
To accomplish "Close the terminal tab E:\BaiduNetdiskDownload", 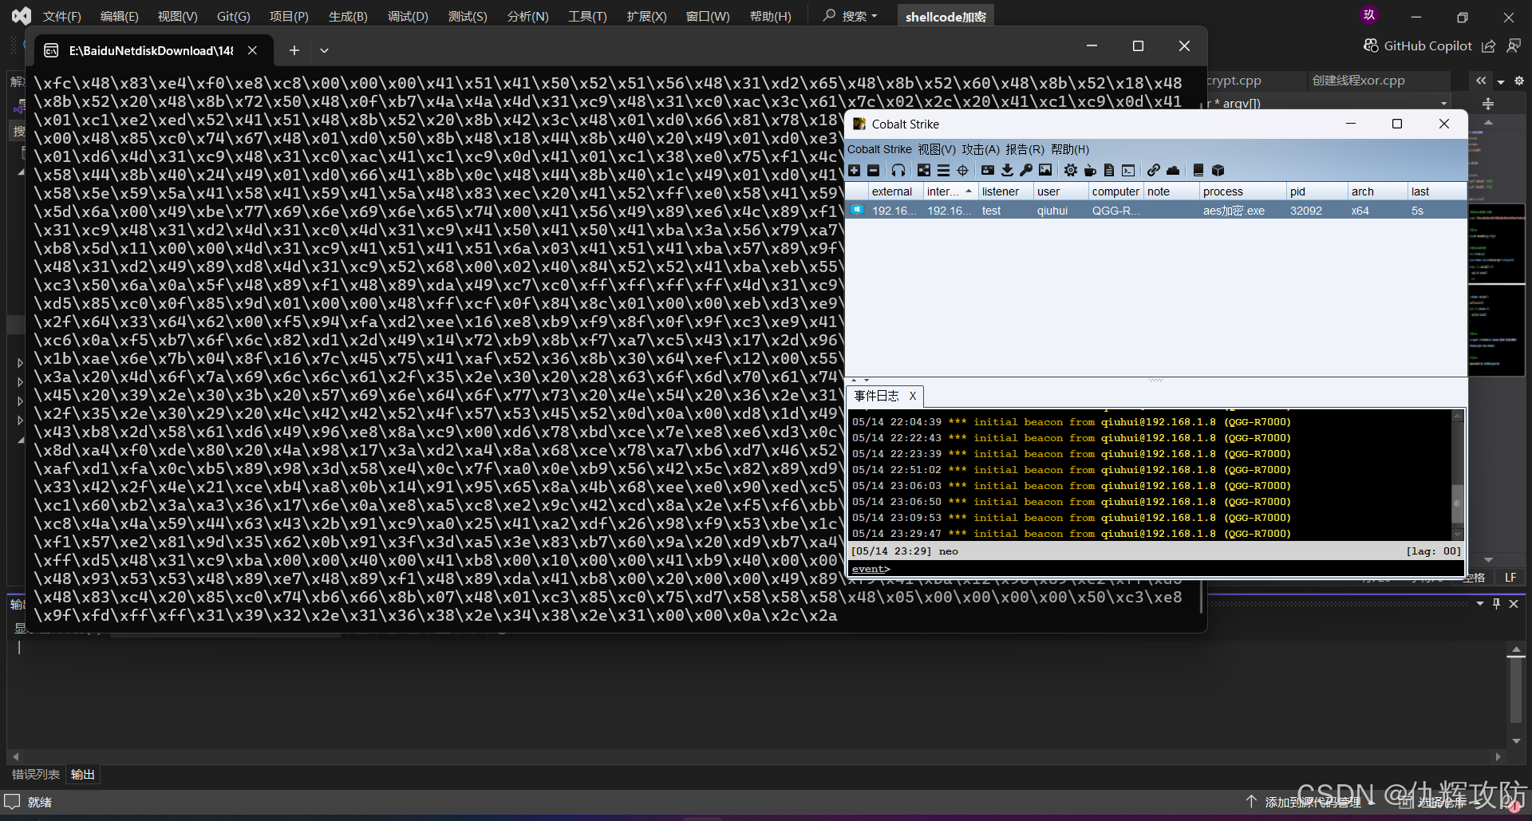I will pyautogui.click(x=252, y=50).
